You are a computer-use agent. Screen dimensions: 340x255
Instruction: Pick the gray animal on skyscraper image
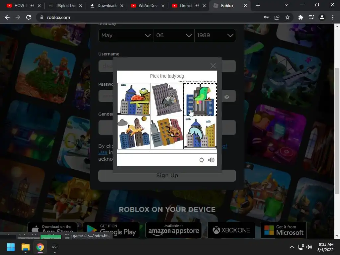click(167, 99)
